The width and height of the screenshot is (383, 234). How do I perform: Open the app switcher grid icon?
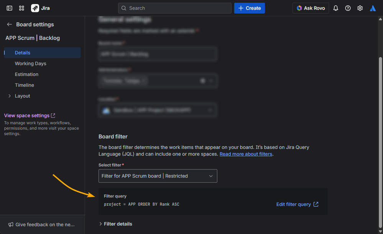[21, 8]
